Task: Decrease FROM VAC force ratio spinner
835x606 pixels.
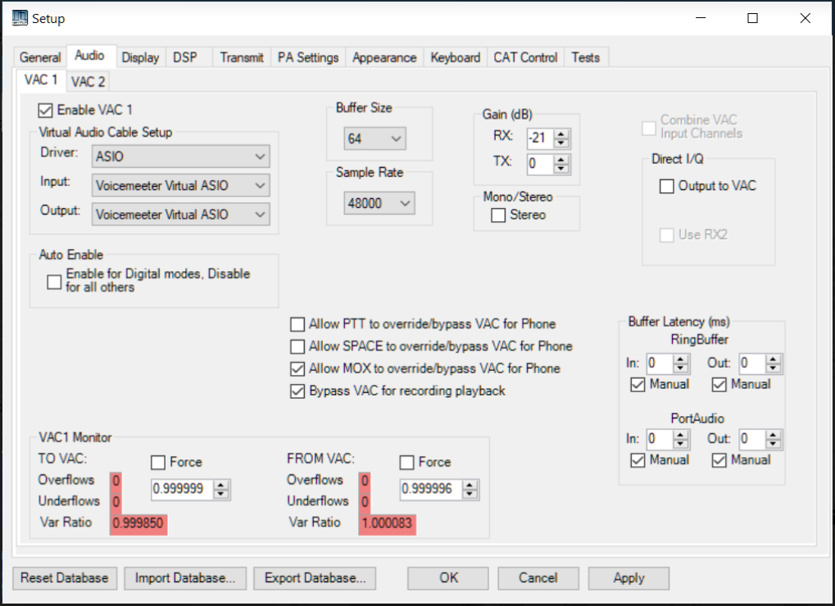Action: point(470,495)
